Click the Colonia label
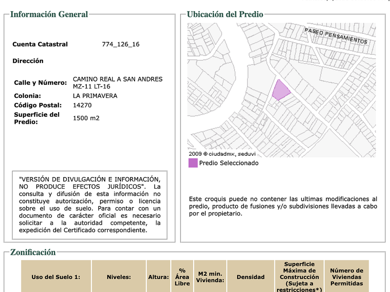This screenshot has width=390, height=292. (x=27, y=96)
